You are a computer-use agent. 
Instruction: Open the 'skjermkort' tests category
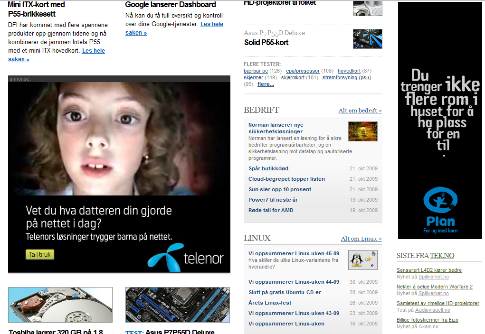[x=293, y=77]
